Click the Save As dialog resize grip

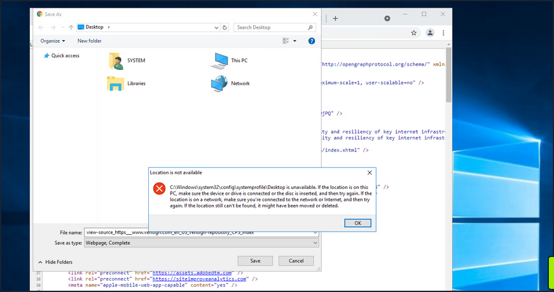(318, 268)
